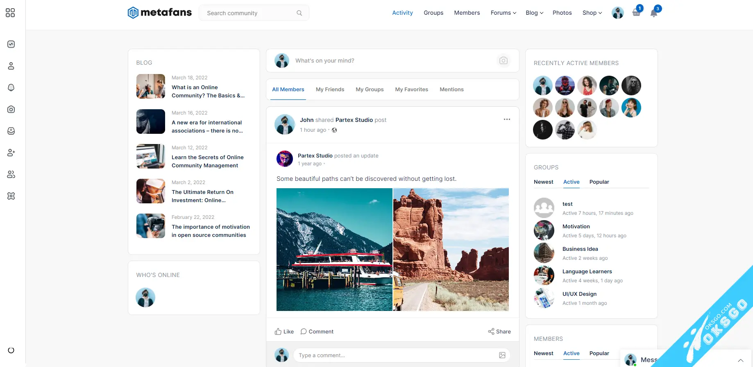Expand the Forums dropdown menu
753x367 pixels.
[503, 13]
